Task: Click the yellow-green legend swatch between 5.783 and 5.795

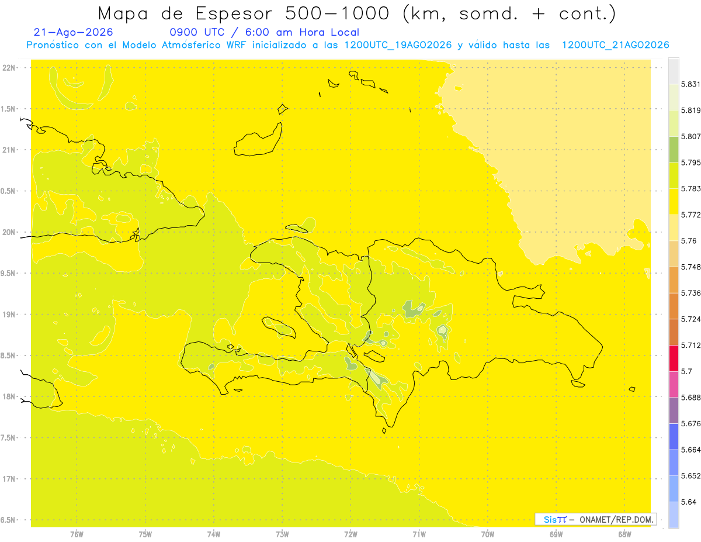Action: coord(674,175)
